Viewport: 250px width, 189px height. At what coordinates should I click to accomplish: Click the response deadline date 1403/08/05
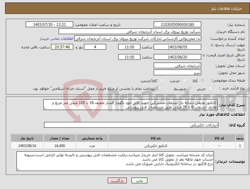[177, 47]
